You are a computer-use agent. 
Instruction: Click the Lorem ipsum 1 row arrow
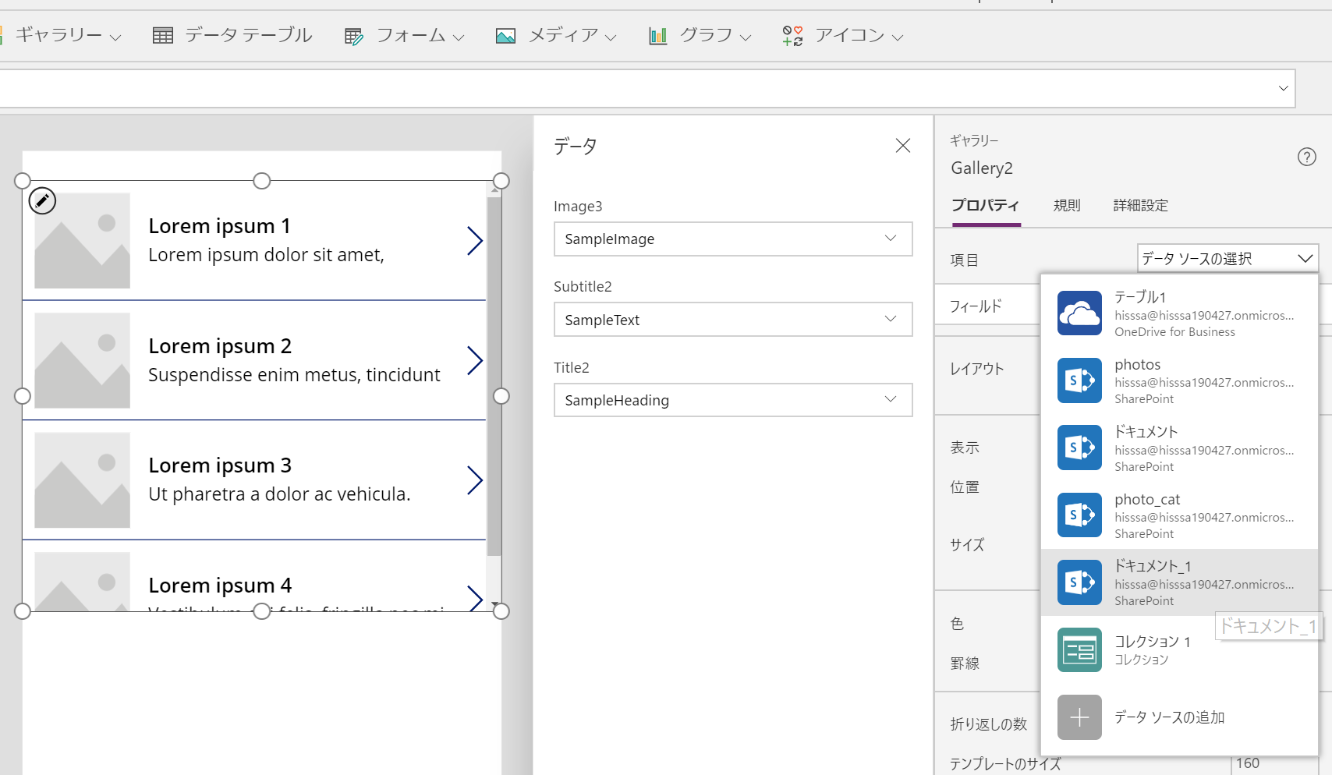pos(474,241)
